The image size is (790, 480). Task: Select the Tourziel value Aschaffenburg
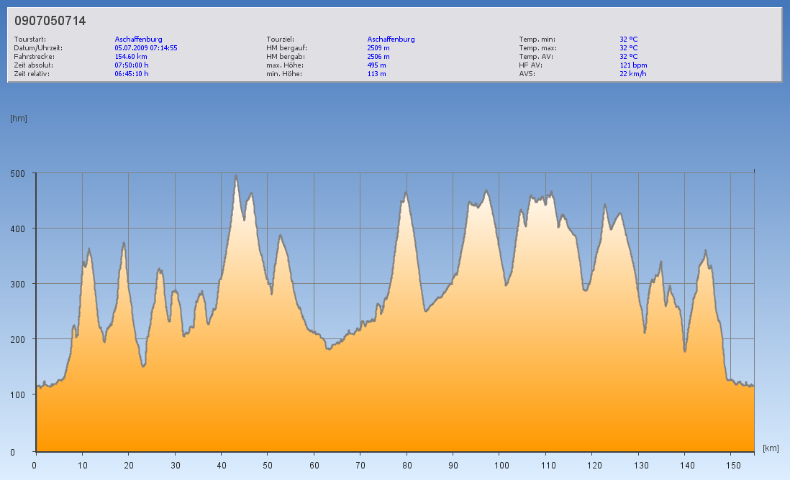point(391,40)
